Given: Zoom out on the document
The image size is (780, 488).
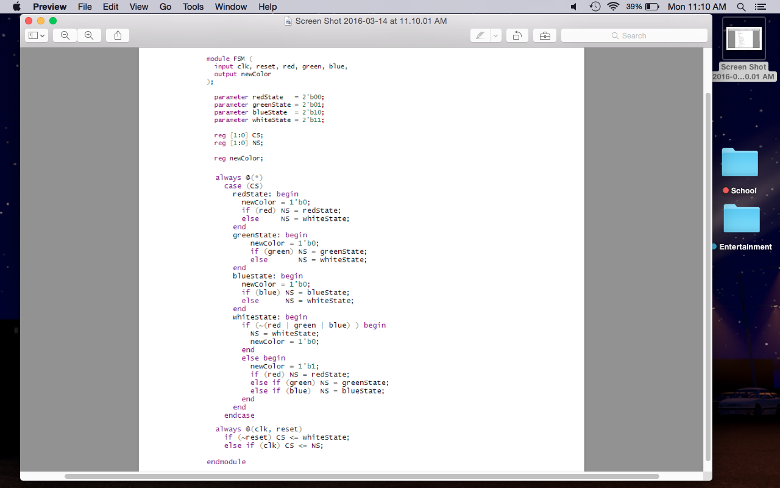Looking at the screenshot, I should pos(64,35).
